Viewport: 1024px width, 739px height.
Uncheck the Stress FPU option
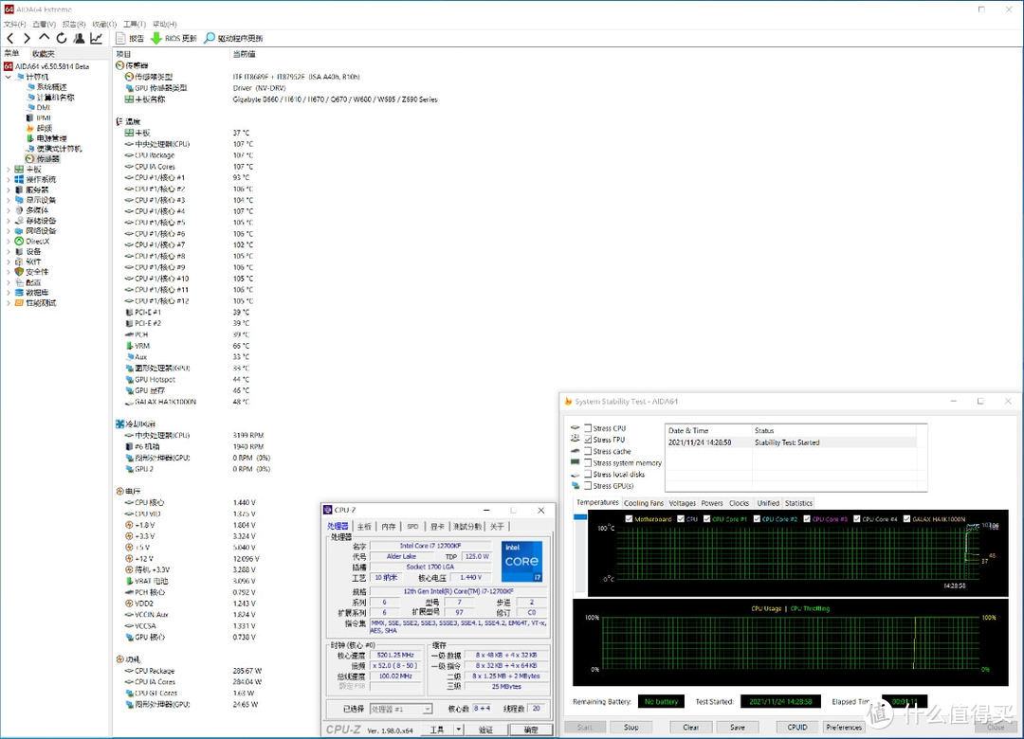tap(587, 440)
